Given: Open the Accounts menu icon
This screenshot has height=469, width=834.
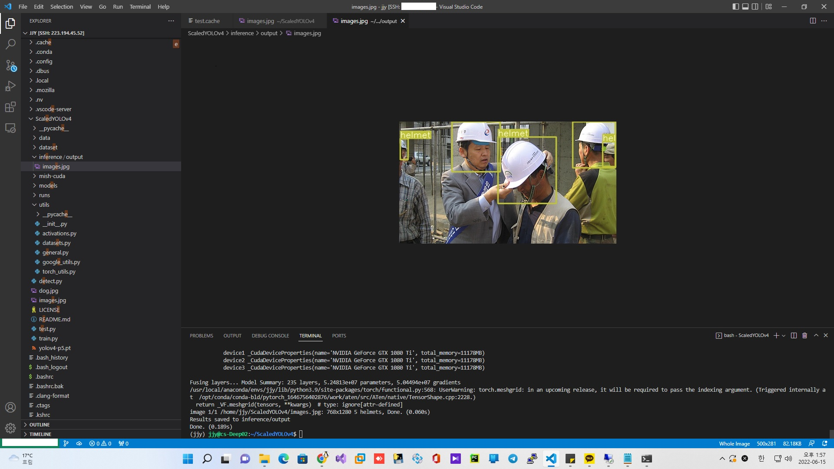Looking at the screenshot, I should coord(10,407).
